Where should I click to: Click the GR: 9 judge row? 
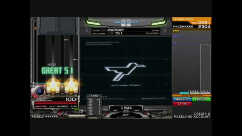coord(94,103)
